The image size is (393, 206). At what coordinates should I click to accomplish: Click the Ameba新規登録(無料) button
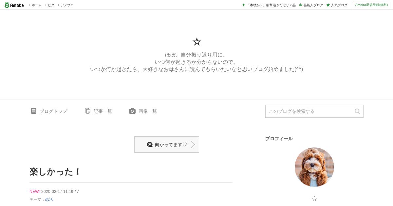371,5
